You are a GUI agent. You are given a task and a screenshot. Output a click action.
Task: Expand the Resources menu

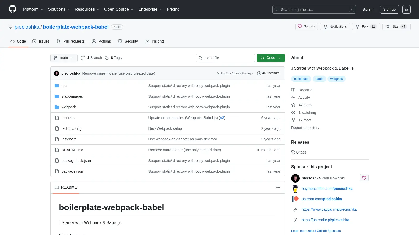(87, 9)
